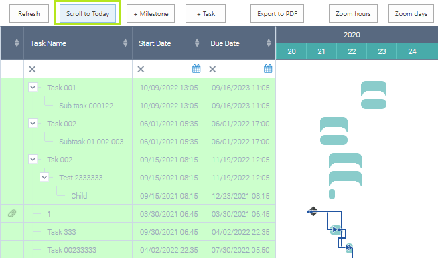The width and height of the screenshot is (438, 258).
Task: Click Task 333 bar in chart
Action: (335, 230)
